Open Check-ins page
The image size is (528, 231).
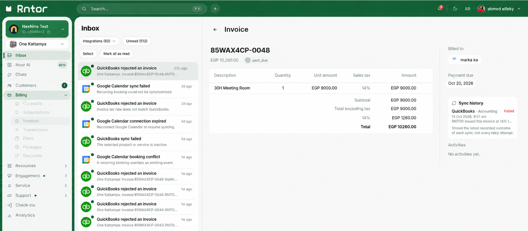pyautogui.click(x=37, y=205)
